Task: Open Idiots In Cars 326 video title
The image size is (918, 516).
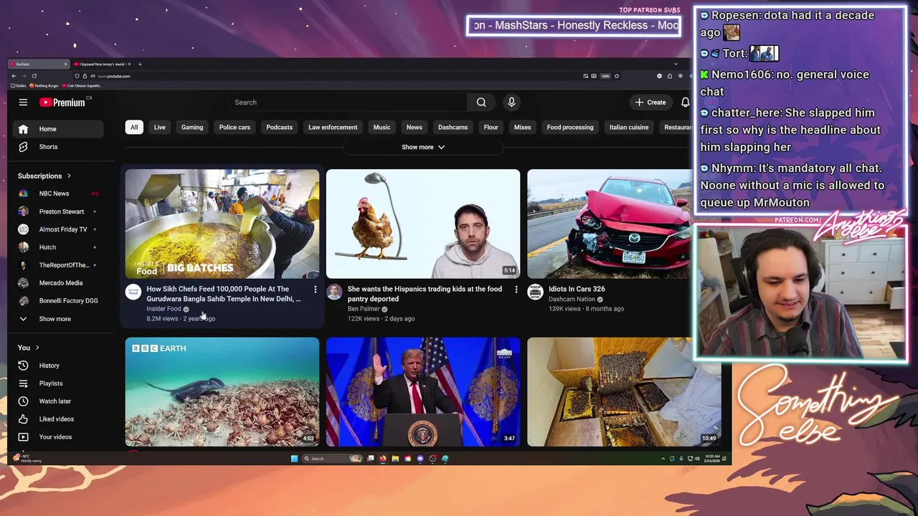Action: [577, 289]
